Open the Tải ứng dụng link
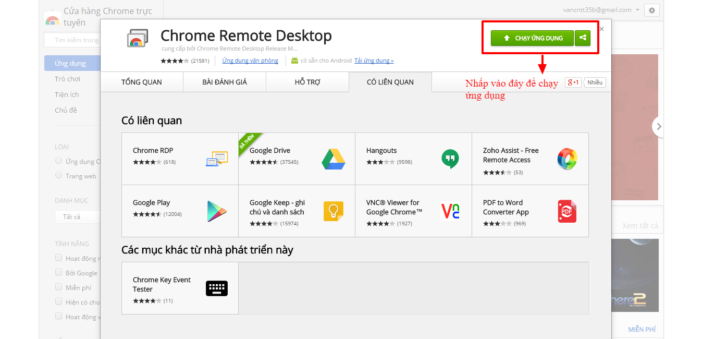703x339 pixels. pyautogui.click(x=374, y=60)
